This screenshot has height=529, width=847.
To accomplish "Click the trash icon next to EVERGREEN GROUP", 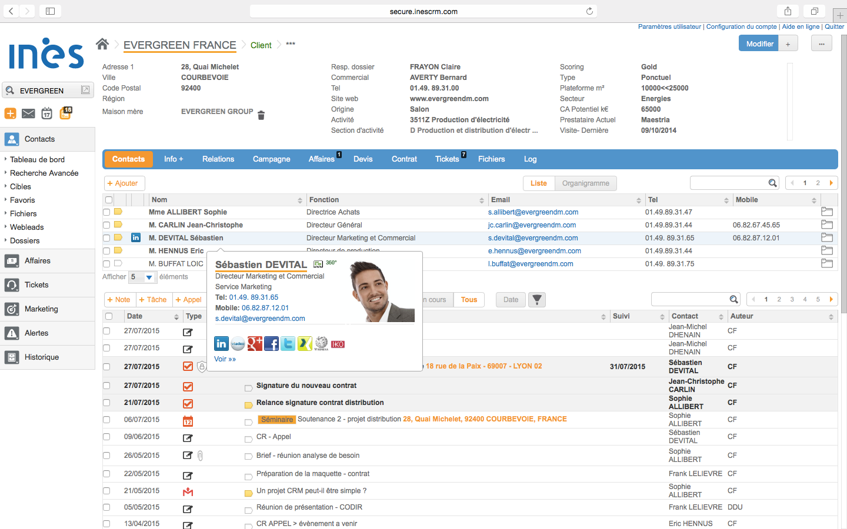I will tap(261, 115).
